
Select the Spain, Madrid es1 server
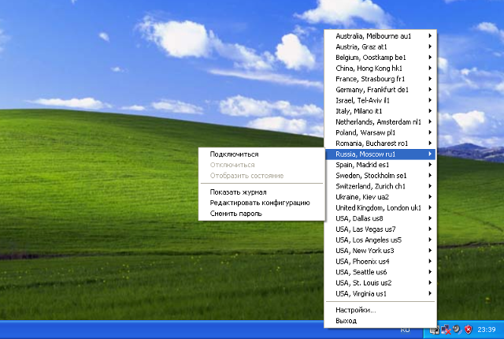[380, 165]
